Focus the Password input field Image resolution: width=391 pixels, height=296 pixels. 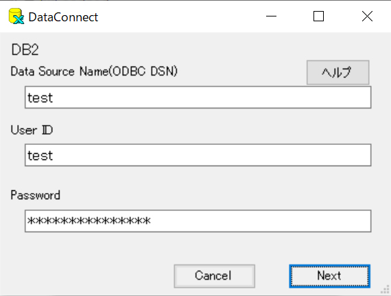[198, 221]
